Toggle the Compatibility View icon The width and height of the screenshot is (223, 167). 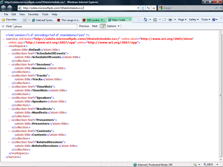pos(143,8)
